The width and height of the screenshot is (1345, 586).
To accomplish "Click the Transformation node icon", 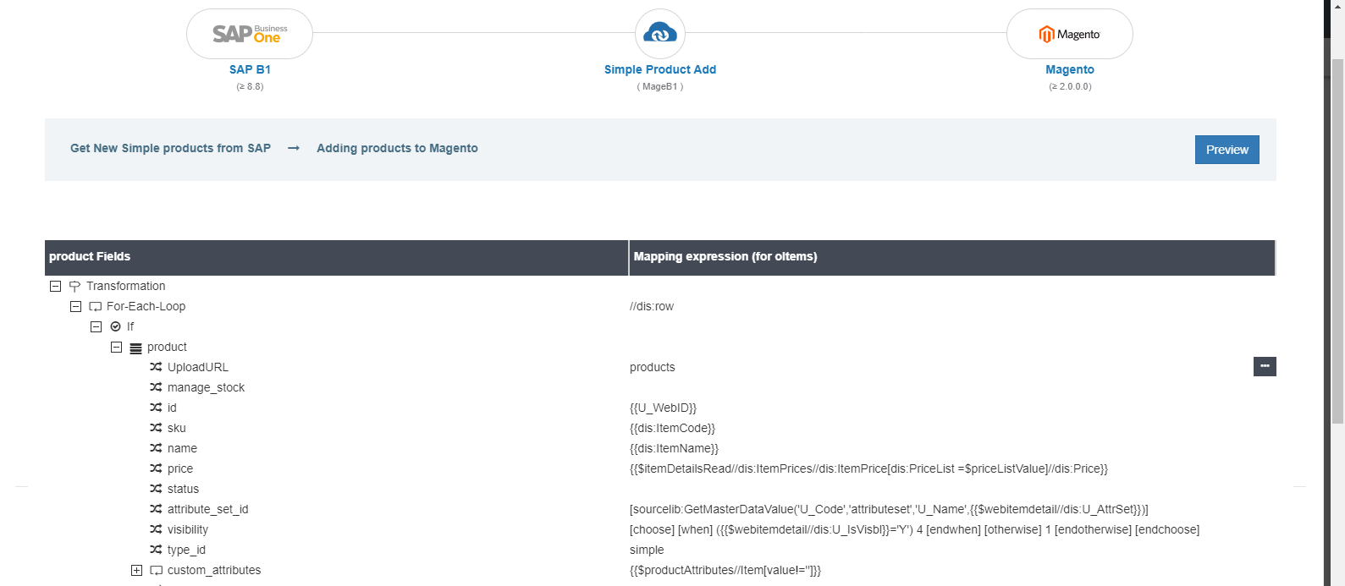I will tap(74, 287).
